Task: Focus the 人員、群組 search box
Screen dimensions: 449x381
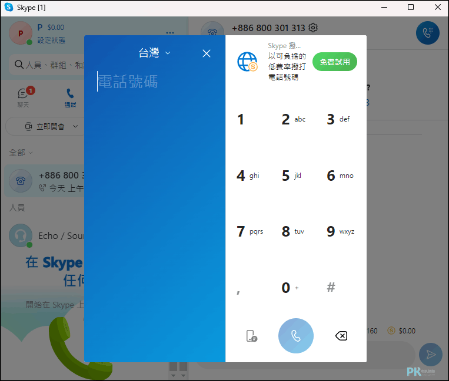Action: [x=47, y=65]
